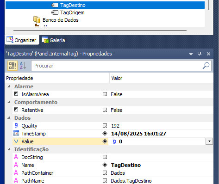
Task: Collapse the Identificação category
Action: [9, 149]
